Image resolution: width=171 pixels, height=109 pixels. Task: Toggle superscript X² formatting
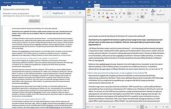pyautogui.click(x=120, y=13)
